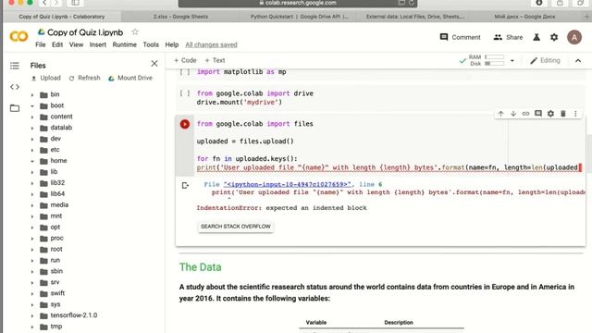Open the code snippets sidebar icon
Image resolution: width=592 pixels, height=333 pixels.
pyautogui.click(x=15, y=87)
